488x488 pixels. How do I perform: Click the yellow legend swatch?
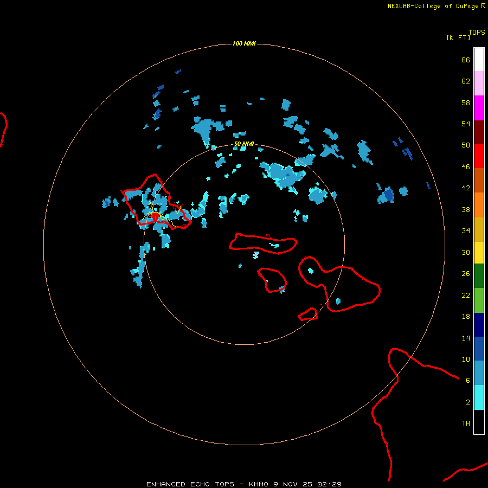(479, 253)
